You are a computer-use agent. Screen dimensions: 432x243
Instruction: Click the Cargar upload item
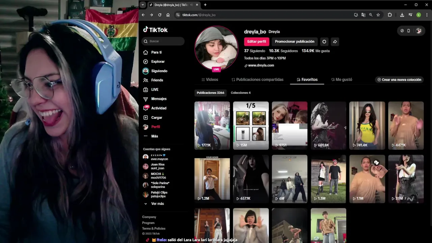coord(153,117)
